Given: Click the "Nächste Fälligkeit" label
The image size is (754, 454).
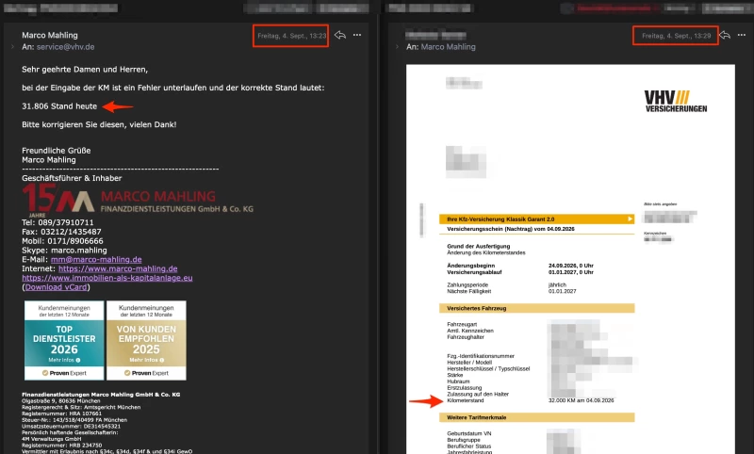Looking at the screenshot, I should (468, 292).
